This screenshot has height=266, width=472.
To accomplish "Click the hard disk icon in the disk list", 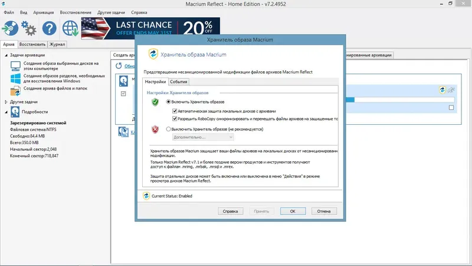I will coord(123,81).
